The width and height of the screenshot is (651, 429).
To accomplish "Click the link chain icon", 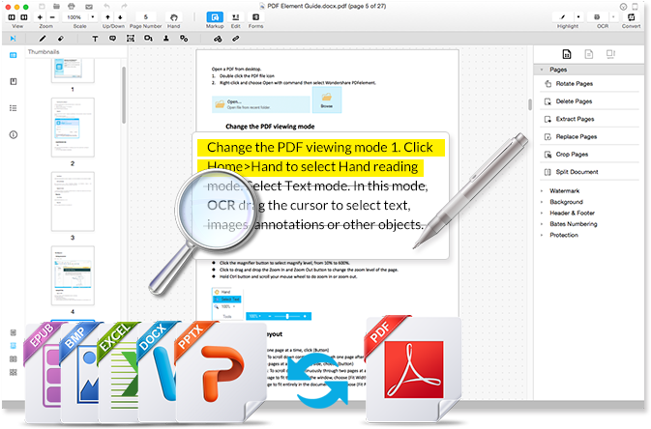I will tap(235, 39).
